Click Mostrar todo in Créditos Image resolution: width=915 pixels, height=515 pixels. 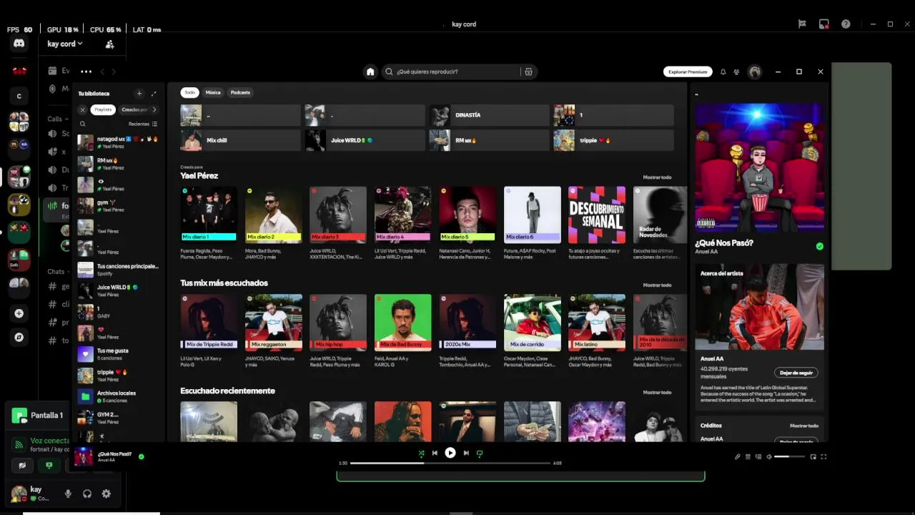804,426
